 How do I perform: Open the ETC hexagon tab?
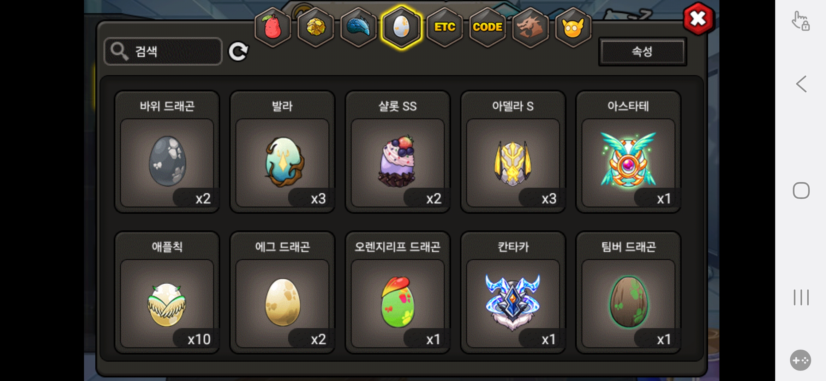click(444, 27)
